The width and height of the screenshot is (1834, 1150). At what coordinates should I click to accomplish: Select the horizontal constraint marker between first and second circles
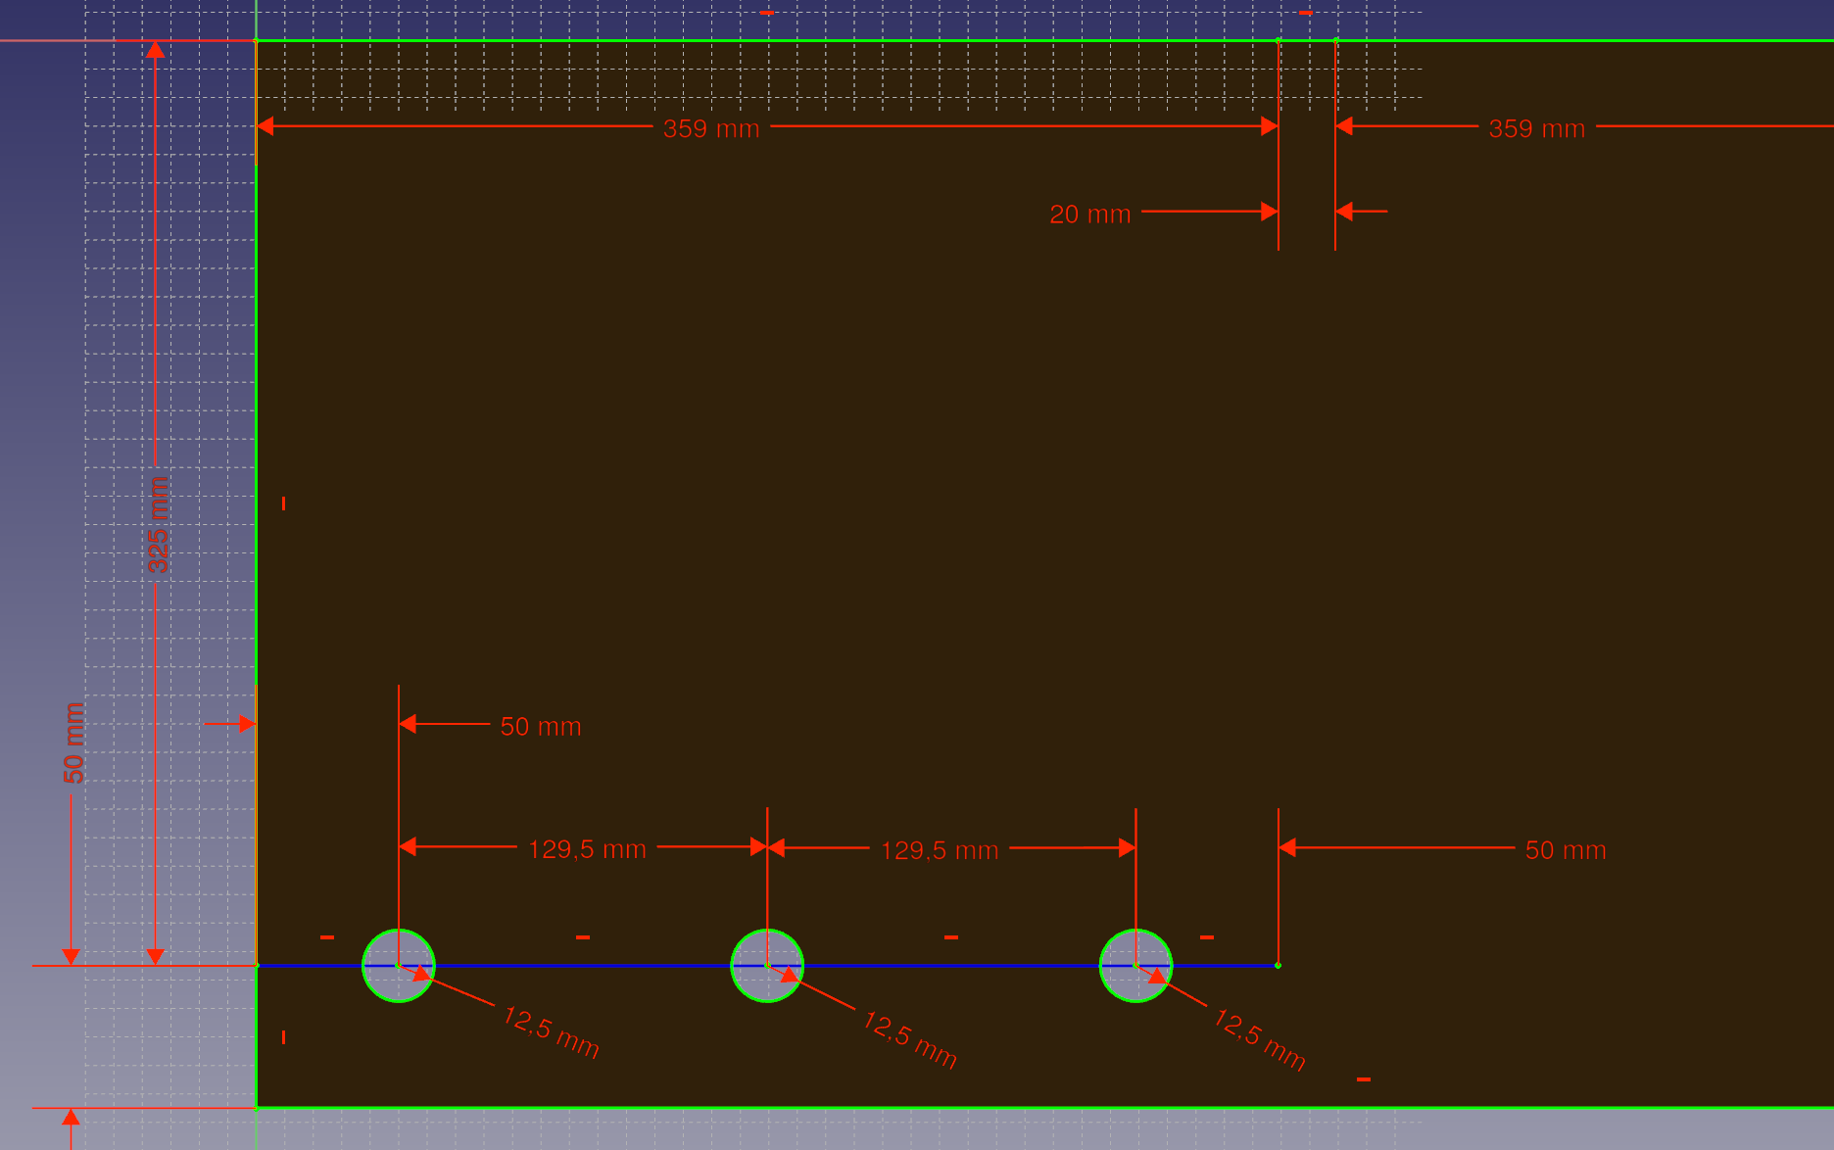[583, 937]
